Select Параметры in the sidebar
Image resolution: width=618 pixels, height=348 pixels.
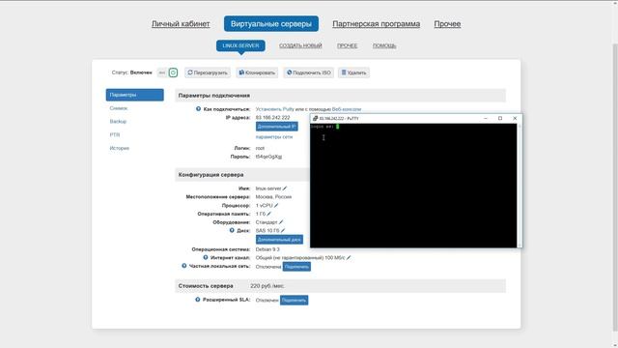click(135, 95)
